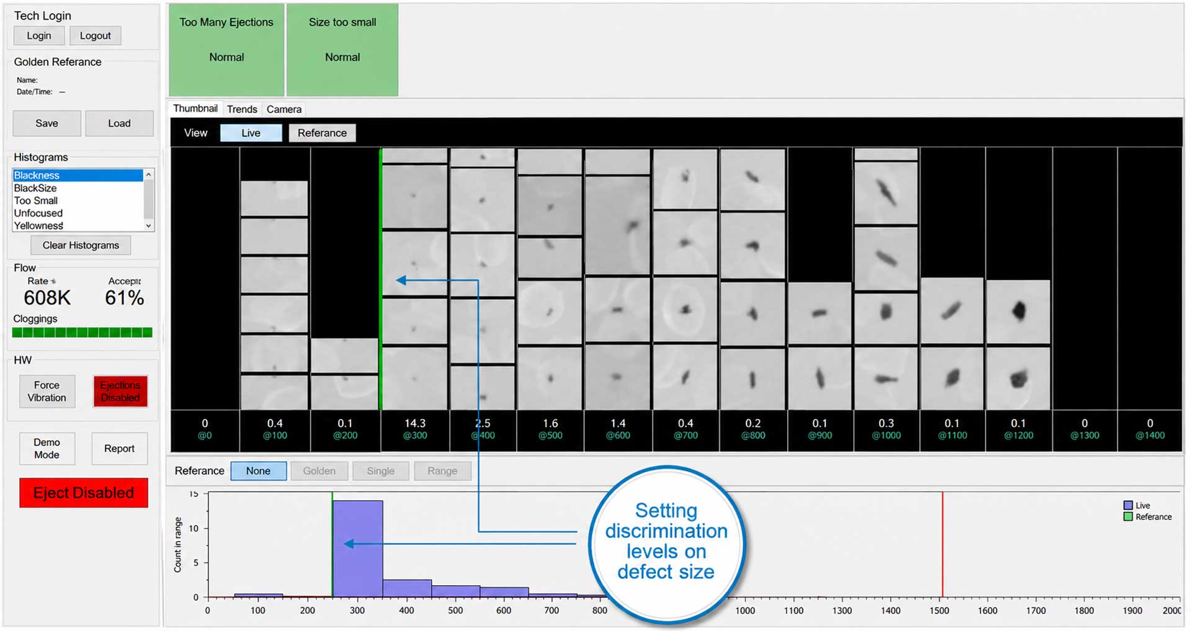Screen dimensions: 1191x631
Task: Click the bottom thumbnail in @200 column
Action: tap(344, 392)
